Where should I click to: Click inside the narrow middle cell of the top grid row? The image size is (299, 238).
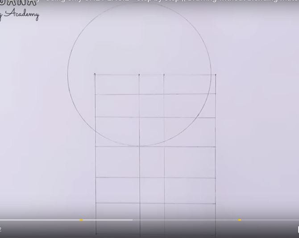coord(151,84)
